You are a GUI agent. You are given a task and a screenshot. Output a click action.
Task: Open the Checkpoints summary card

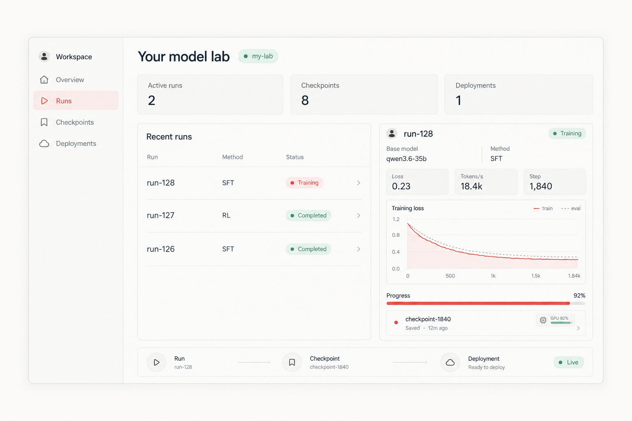[364, 95]
